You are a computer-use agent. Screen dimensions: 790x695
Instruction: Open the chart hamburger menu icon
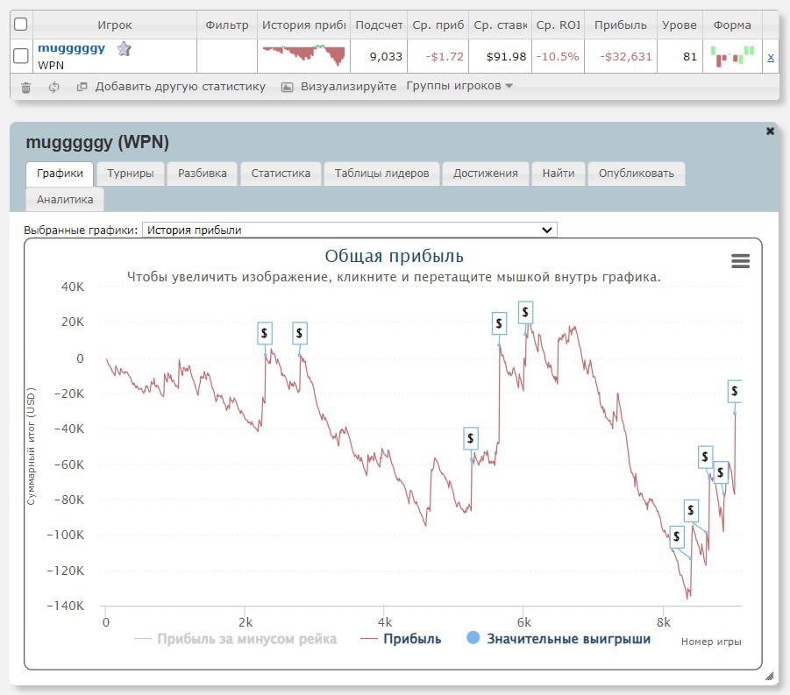[740, 261]
